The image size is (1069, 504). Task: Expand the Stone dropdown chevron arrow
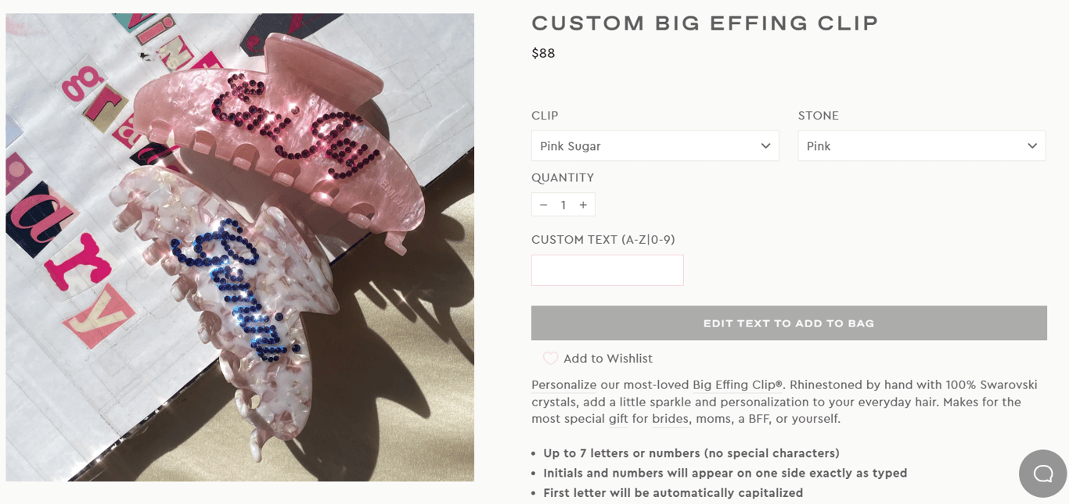[x=1032, y=146]
